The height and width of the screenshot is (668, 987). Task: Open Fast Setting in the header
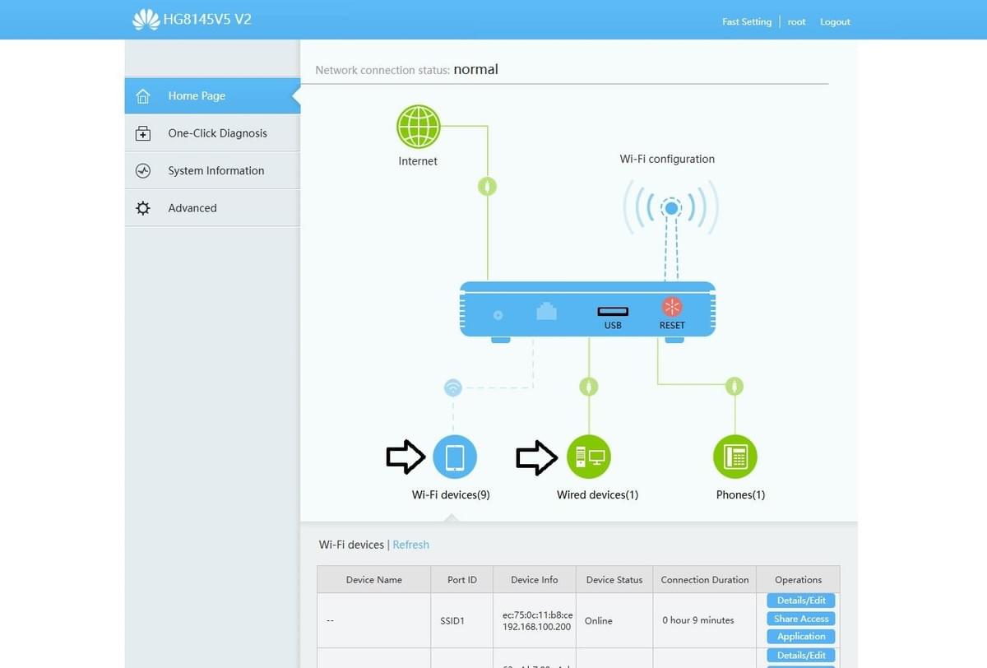tap(747, 22)
